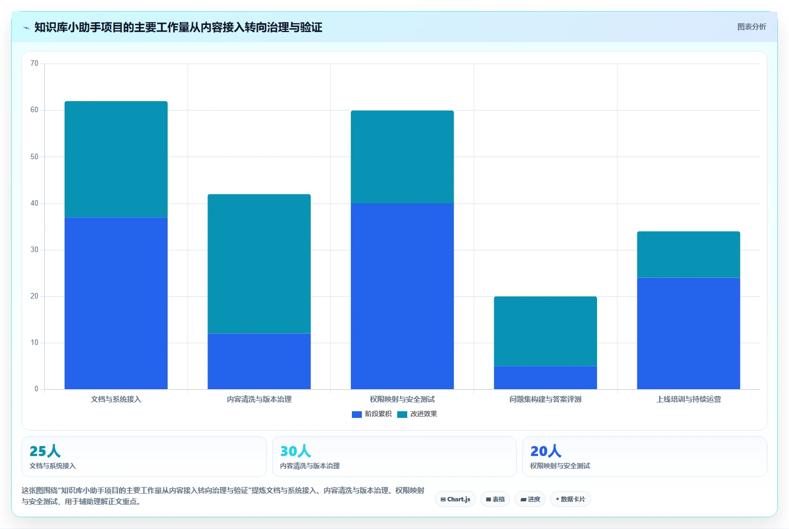Click the description paragraph starting 这张图围绕
Screen dimensions: 789x529
(223, 496)
